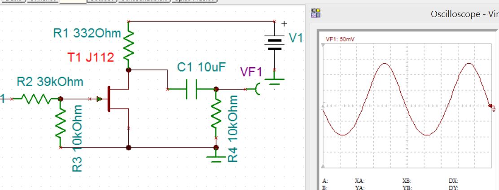The height and width of the screenshot is (190, 499).
Task: Click the junction node at JFET drain
Action: coord(129,70)
